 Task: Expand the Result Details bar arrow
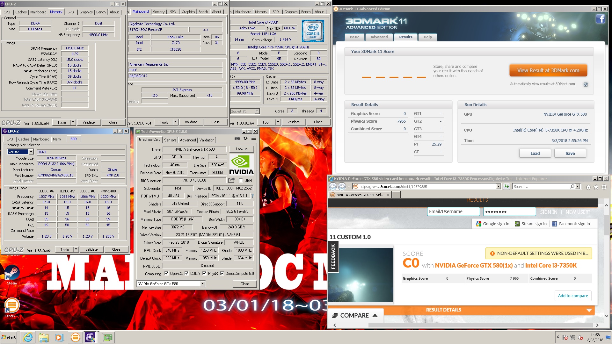589,310
